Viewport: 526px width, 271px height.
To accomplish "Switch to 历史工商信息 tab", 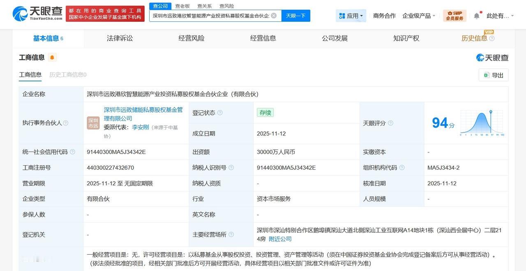I will click(67, 75).
